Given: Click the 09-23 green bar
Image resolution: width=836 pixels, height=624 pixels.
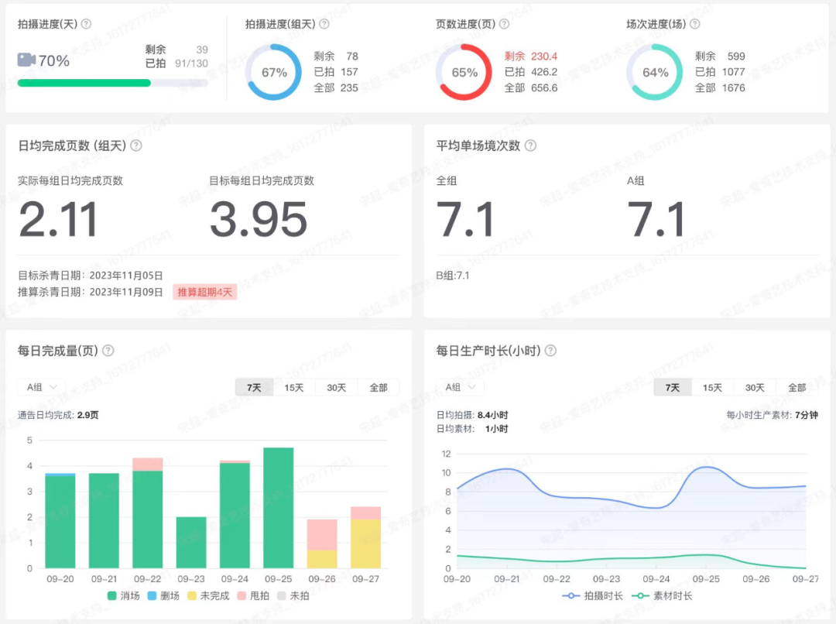Looking at the screenshot, I should tap(191, 543).
